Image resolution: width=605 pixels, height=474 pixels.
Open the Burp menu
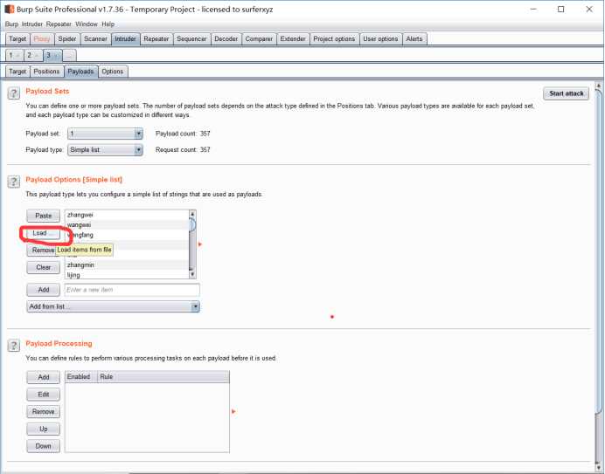point(11,24)
